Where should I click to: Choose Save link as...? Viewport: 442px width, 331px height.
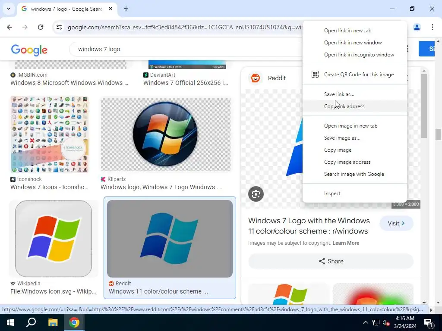coord(355,94)
